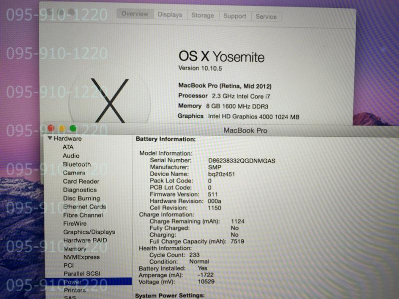Open the Displays tab
Image resolution: width=399 pixels, height=299 pixels.
pyautogui.click(x=170, y=15)
